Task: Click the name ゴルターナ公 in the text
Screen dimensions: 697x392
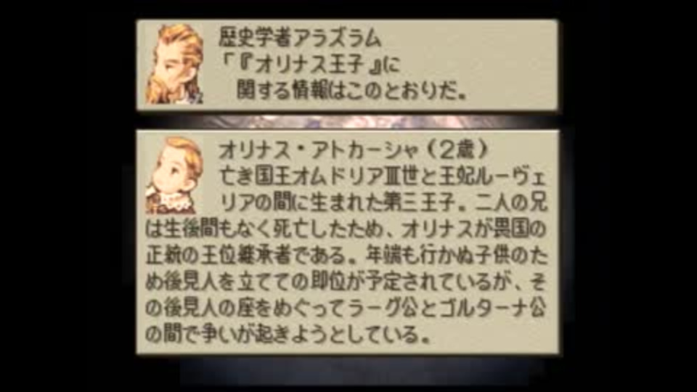Action: pyautogui.click(x=492, y=308)
